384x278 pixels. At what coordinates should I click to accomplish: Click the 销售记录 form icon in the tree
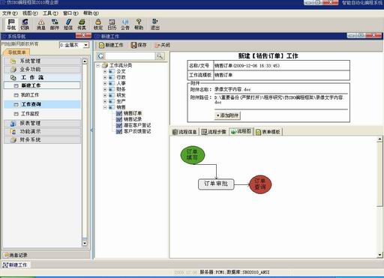click(x=119, y=119)
